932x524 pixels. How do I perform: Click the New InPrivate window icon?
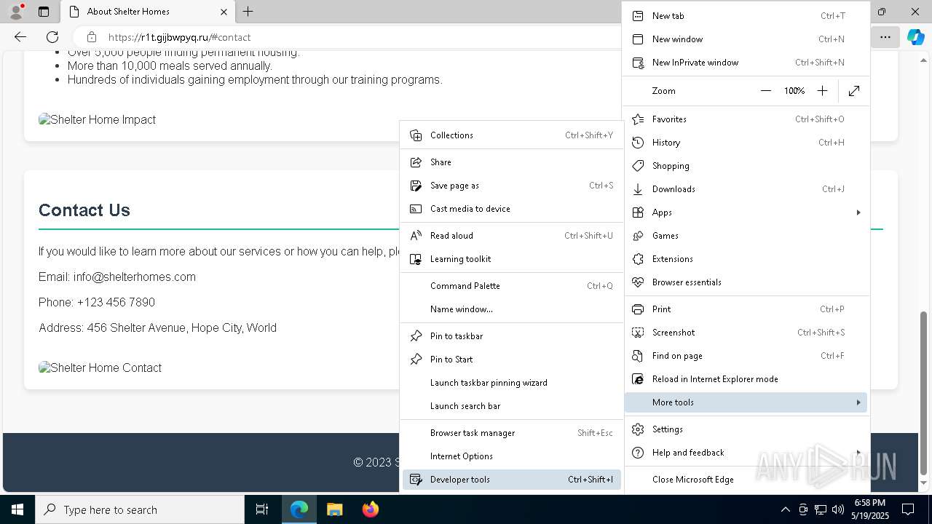pyautogui.click(x=638, y=63)
